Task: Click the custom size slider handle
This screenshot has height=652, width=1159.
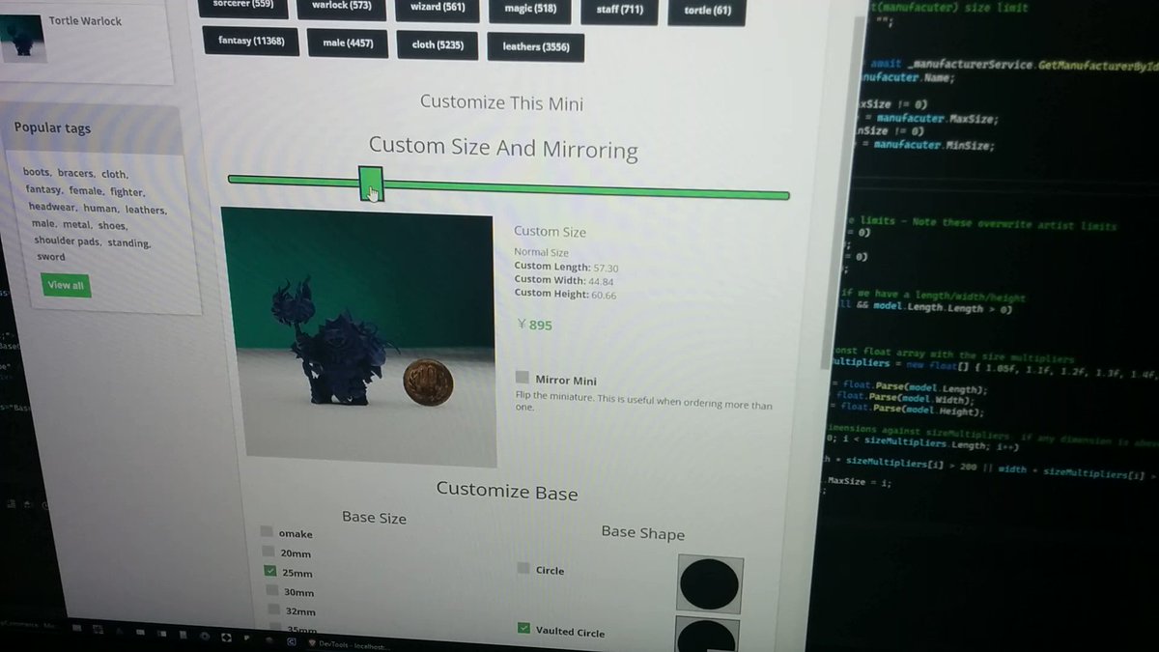Action: click(x=371, y=184)
